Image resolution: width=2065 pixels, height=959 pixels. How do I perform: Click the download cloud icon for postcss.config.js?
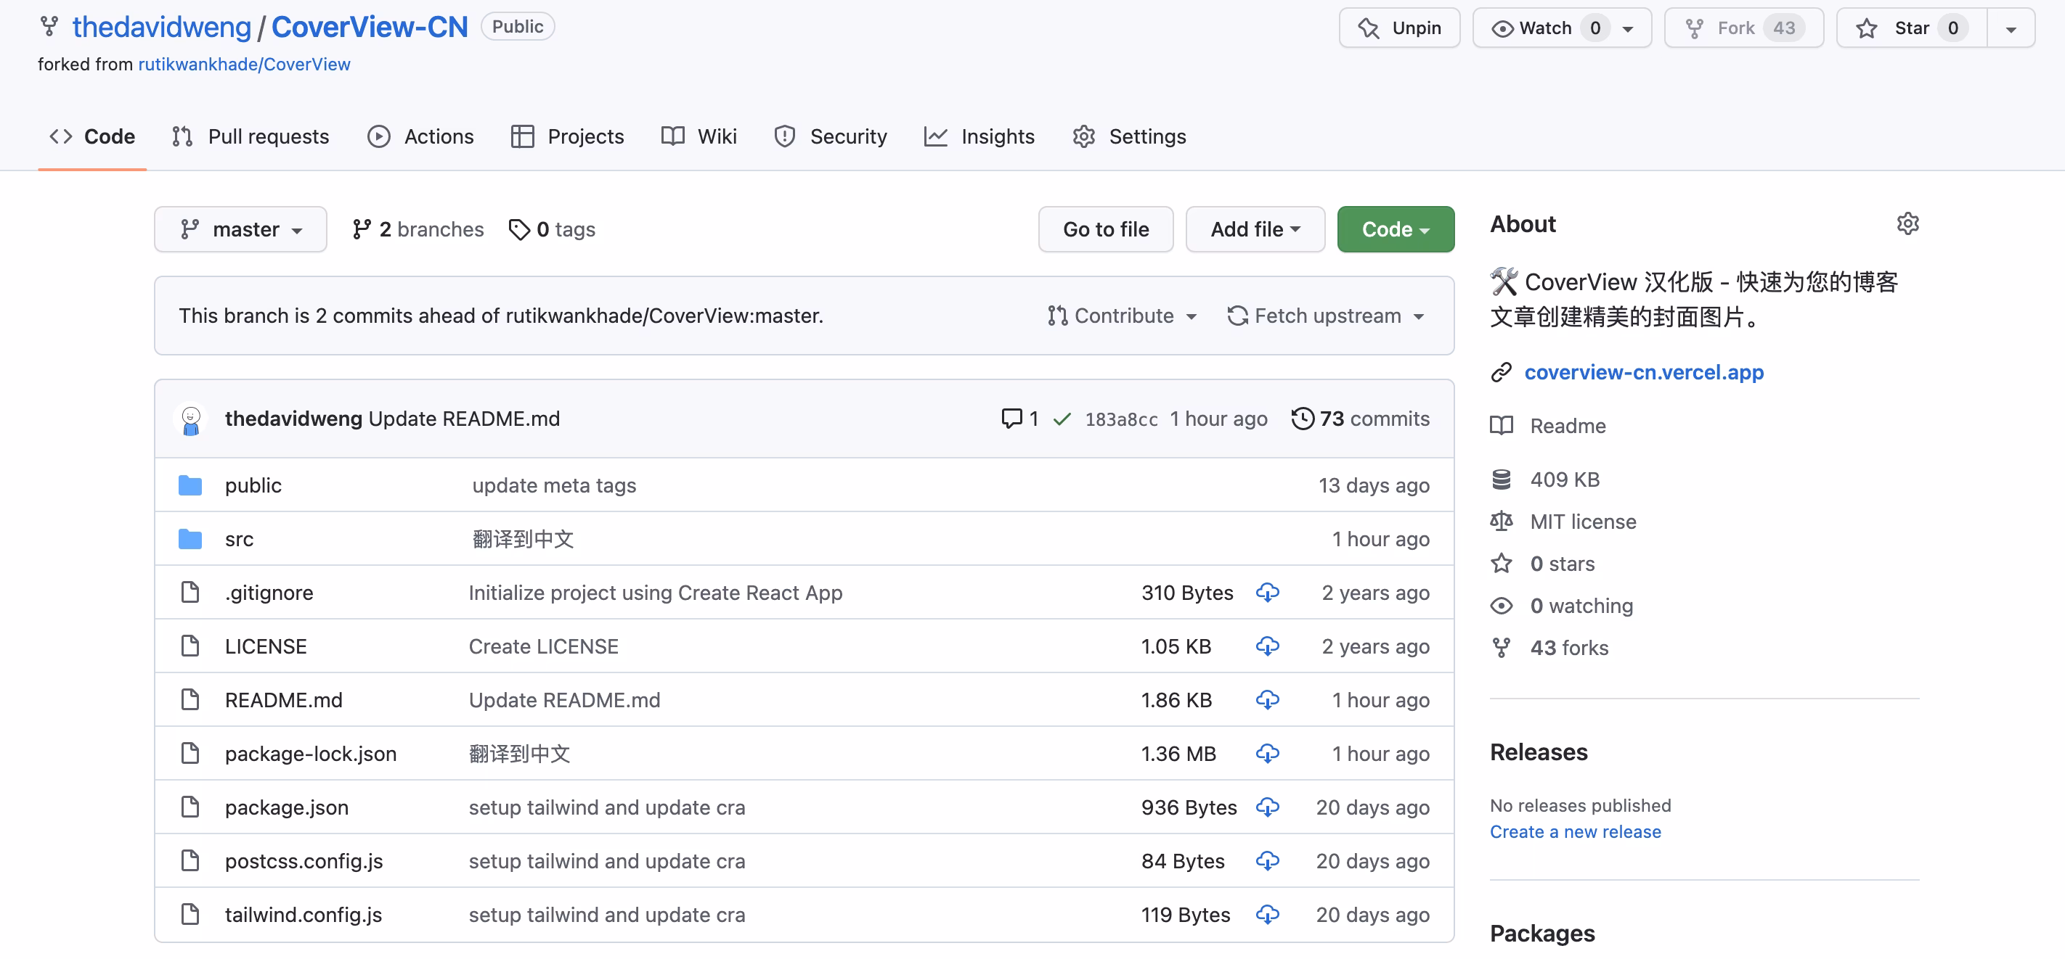[1267, 860]
